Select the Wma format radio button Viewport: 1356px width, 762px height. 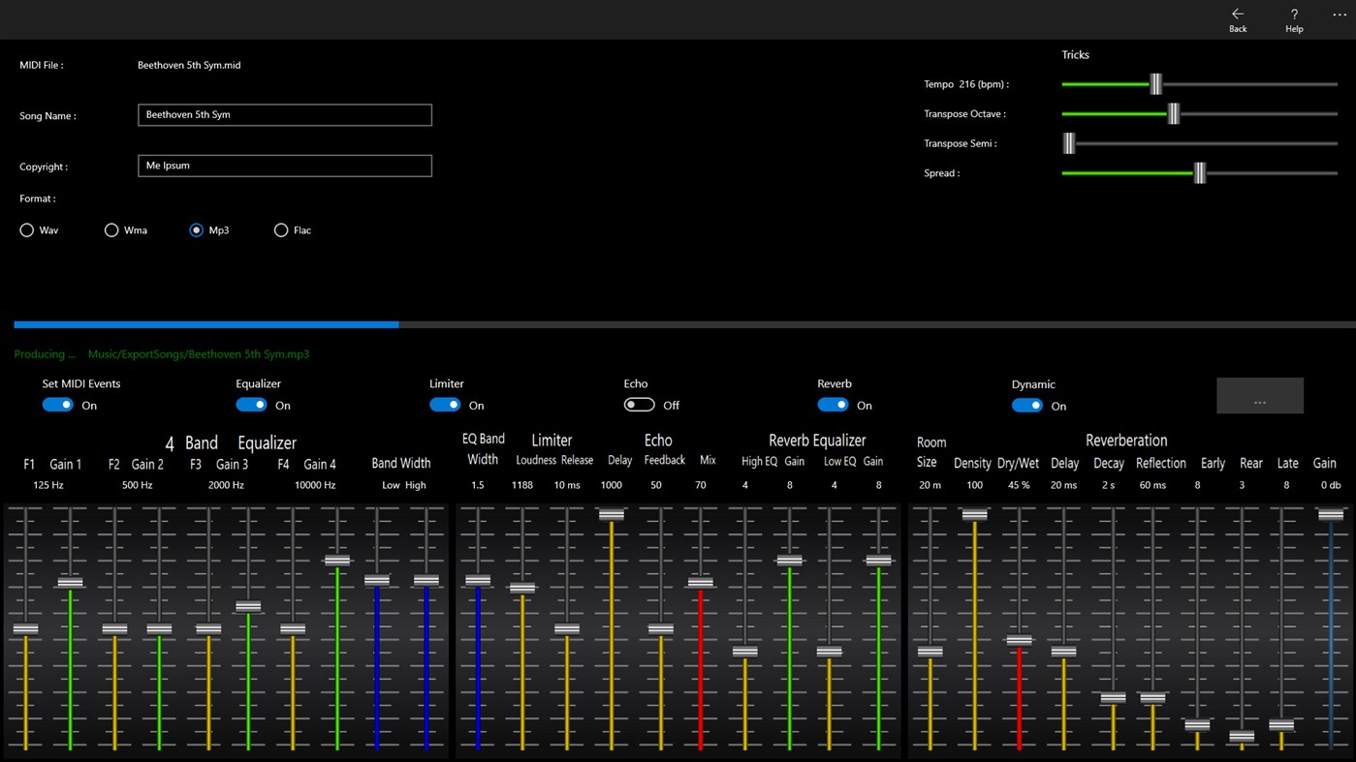click(111, 229)
